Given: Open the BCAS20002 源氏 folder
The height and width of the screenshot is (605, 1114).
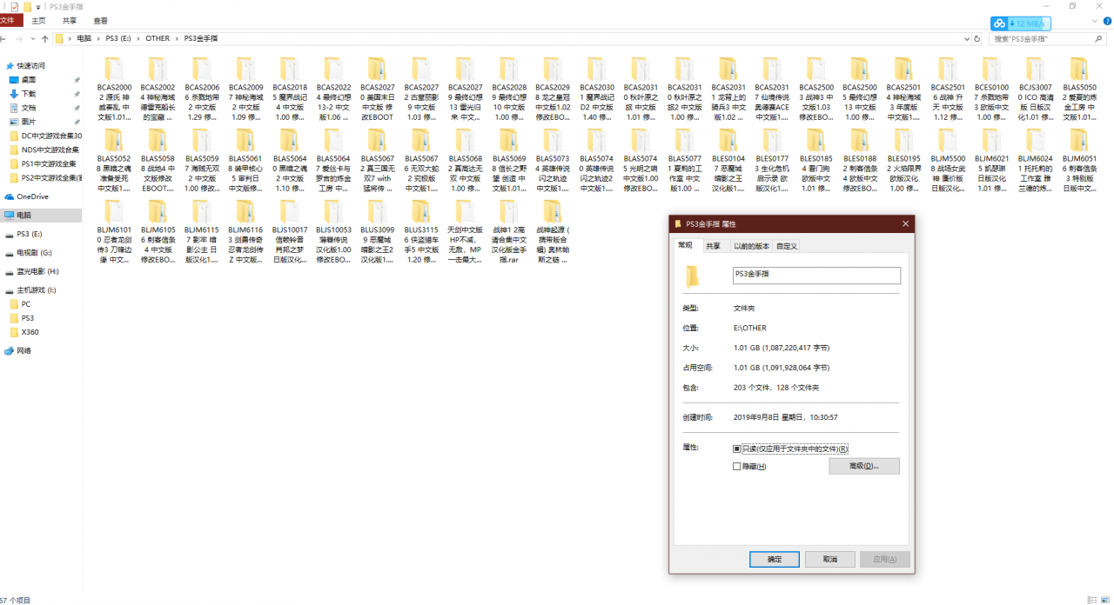Looking at the screenshot, I should click(x=114, y=89).
